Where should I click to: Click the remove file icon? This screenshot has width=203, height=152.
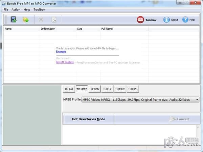tap(41, 20)
